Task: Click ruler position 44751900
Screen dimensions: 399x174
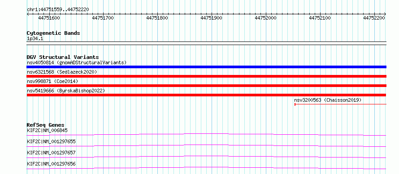Action: (x=212, y=18)
